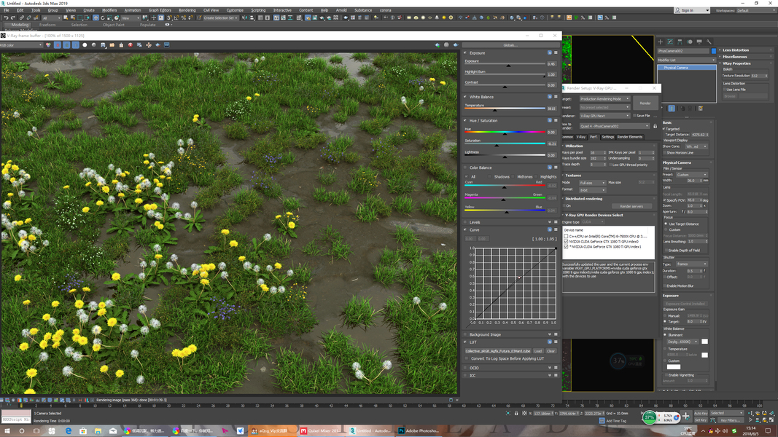Click the load image folder icon
The width and height of the screenshot is (778, 437).
pyautogui.click(x=112, y=45)
